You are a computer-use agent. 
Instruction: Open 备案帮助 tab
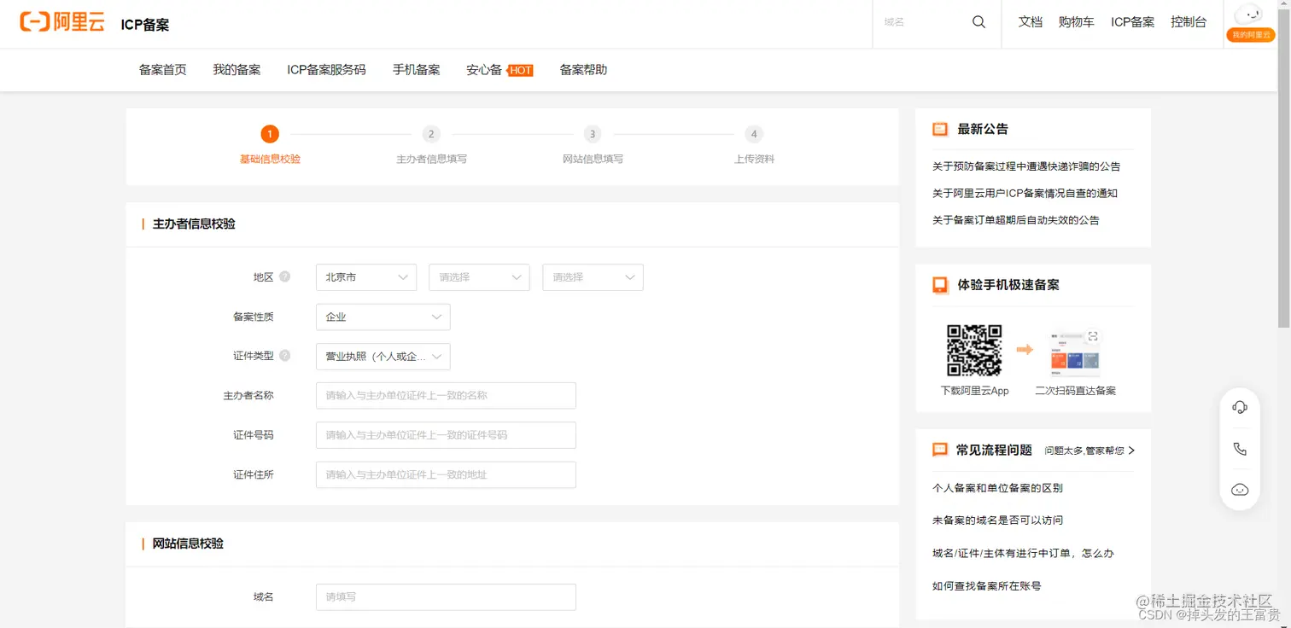coord(583,70)
